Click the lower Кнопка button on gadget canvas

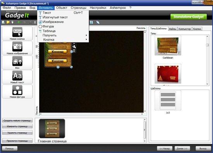(57, 61)
